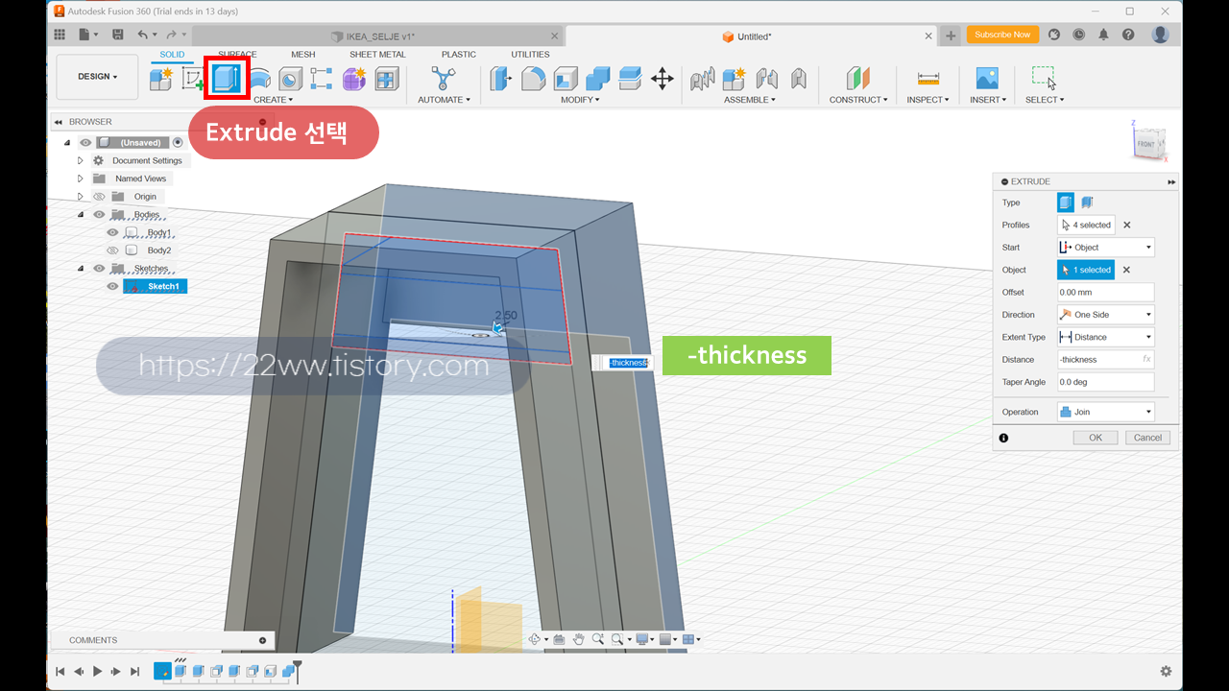Open the data panel grid icon
The height and width of the screenshot is (691, 1229).
(x=60, y=35)
